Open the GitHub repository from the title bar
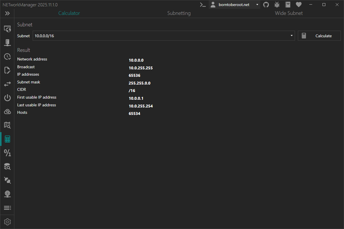The width and height of the screenshot is (344, 229). pos(266,5)
